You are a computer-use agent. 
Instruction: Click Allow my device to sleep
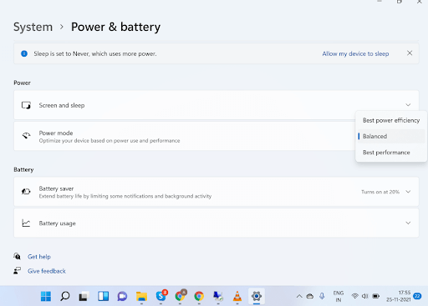pyautogui.click(x=355, y=53)
